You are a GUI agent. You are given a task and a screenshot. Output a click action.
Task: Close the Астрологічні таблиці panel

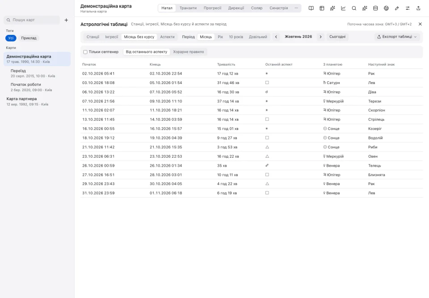click(420, 24)
